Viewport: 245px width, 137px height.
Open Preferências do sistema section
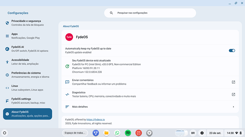pyautogui.click(x=27, y=75)
